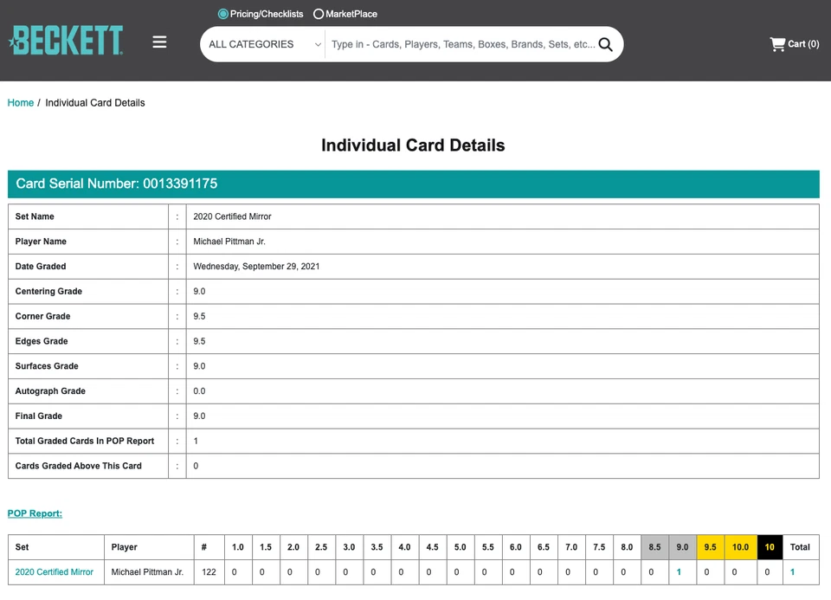The height and width of the screenshot is (600, 831).
Task: Open the hamburger navigation menu
Action: point(159,42)
